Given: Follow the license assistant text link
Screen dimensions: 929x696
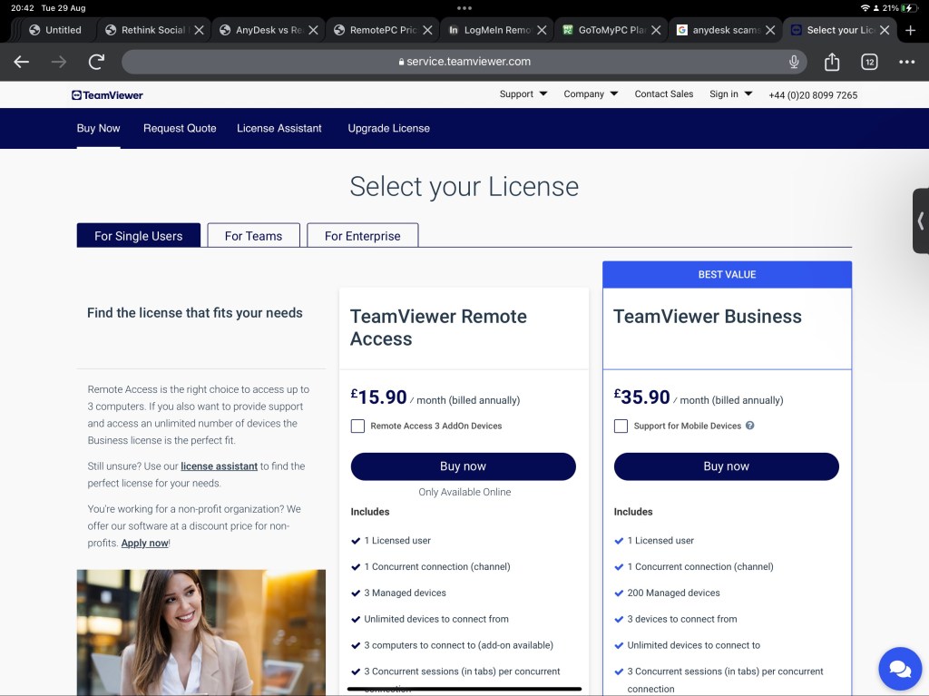Looking at the screenshot, I should coord(220,466).
